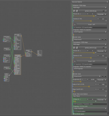Step Transmission Border mode up with arrow
This screenshot has width=109, height=116.
pos(103,76)
